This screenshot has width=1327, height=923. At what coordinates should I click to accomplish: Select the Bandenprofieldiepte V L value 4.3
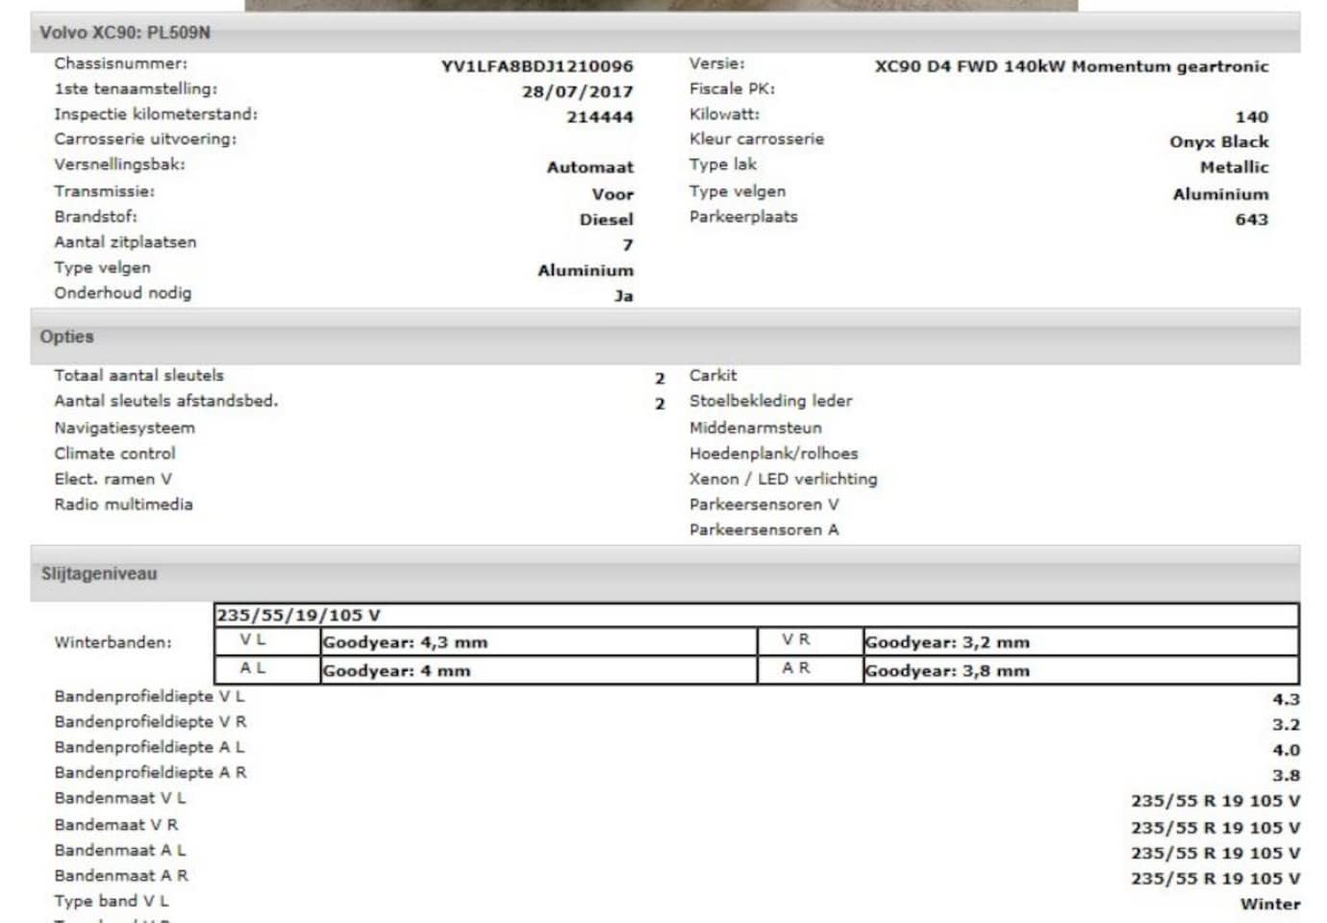tap(1286, 700)
